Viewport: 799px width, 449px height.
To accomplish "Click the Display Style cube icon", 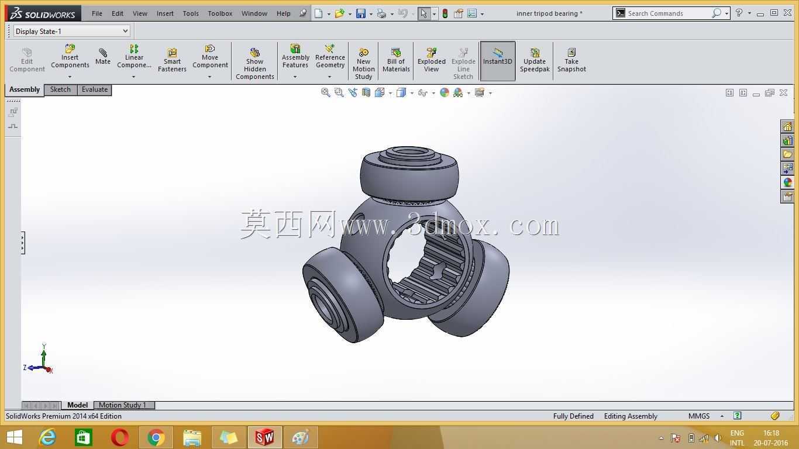I will coord(401,92).
